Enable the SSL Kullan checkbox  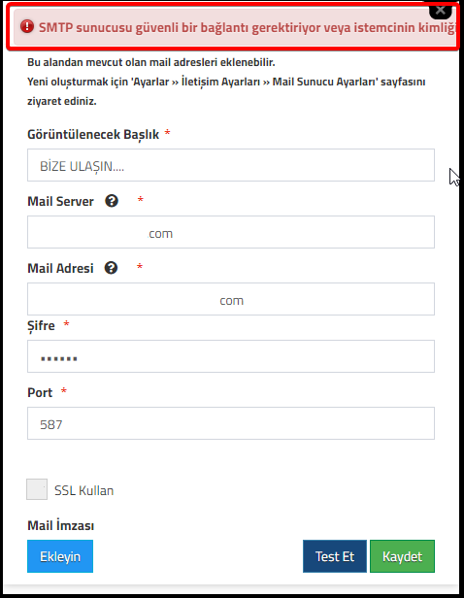[x=37, y=489]
